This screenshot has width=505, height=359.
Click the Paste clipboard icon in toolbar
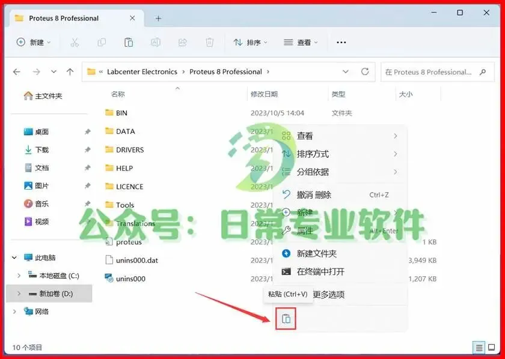[129, 42]
